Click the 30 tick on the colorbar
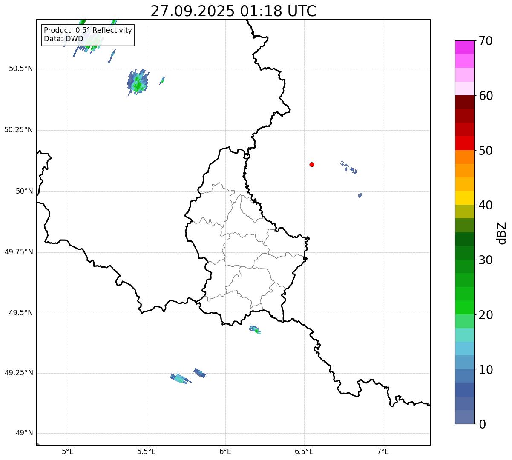512x460 pixels. 486,260
